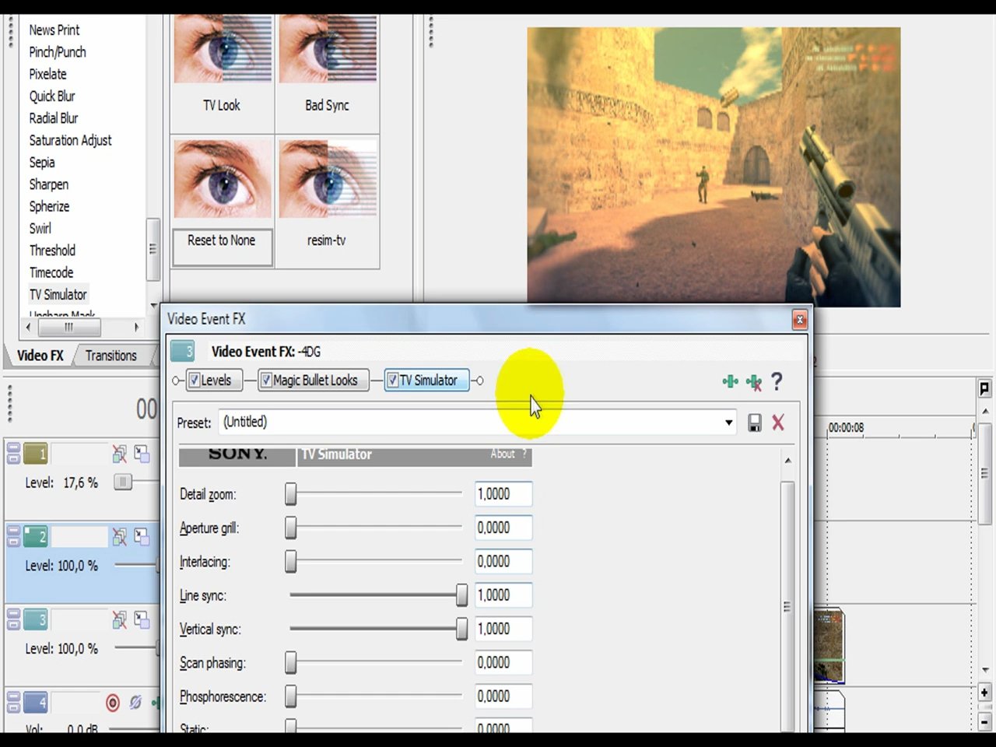Select audio track 4 number badge
Image resolution: width=996 pixels, height=747 pixels.
(x=36, y=703)
